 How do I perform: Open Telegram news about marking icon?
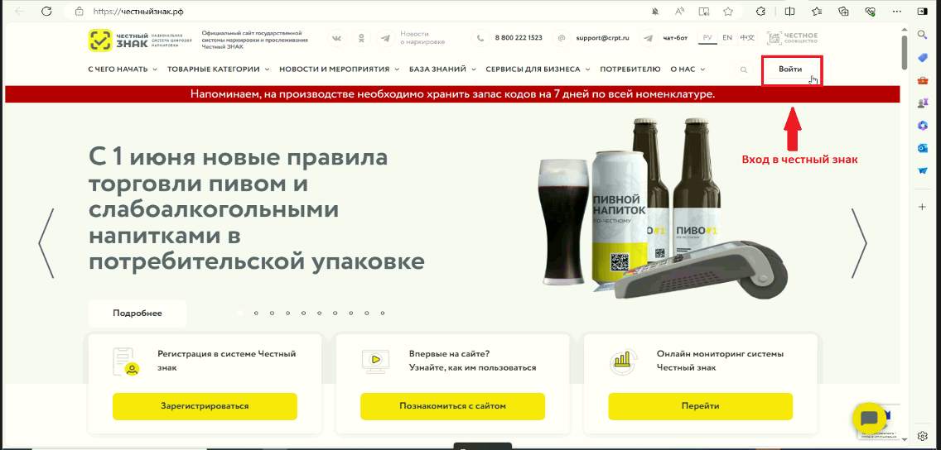(385, 38)
